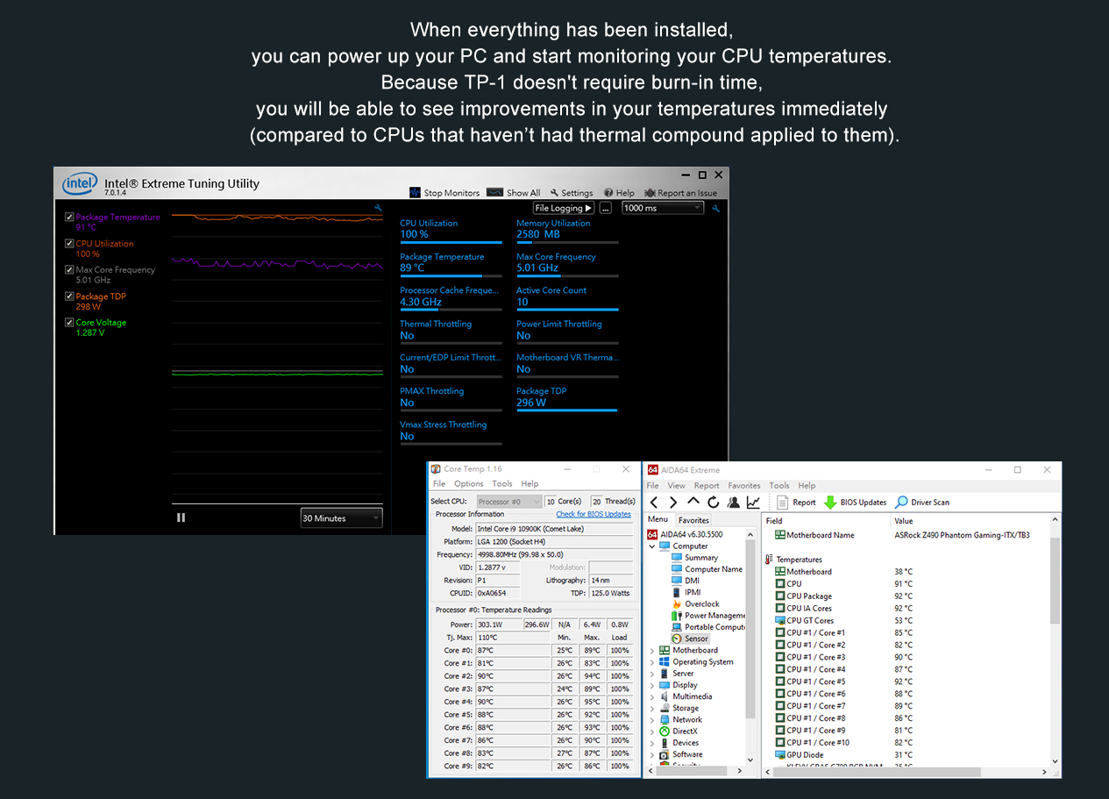1109x799 pixels.
Task: Click the CPU Package 92 °C row
Action: (906, 596)
